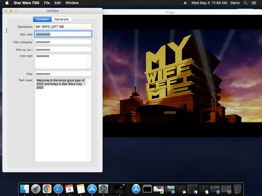Open Calendar from the Dock

70,189
